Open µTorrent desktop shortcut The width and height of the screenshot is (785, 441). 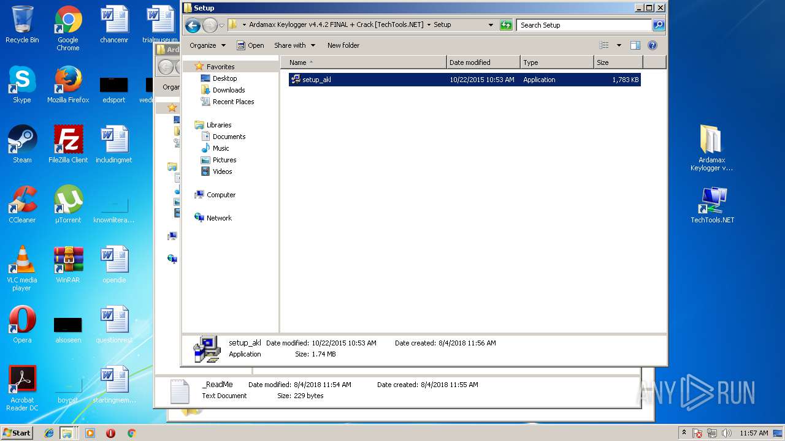click(x=68, y=205)
